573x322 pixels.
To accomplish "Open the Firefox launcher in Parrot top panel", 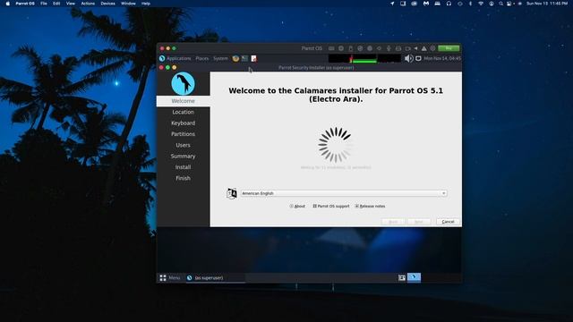I will click(235, 58).
